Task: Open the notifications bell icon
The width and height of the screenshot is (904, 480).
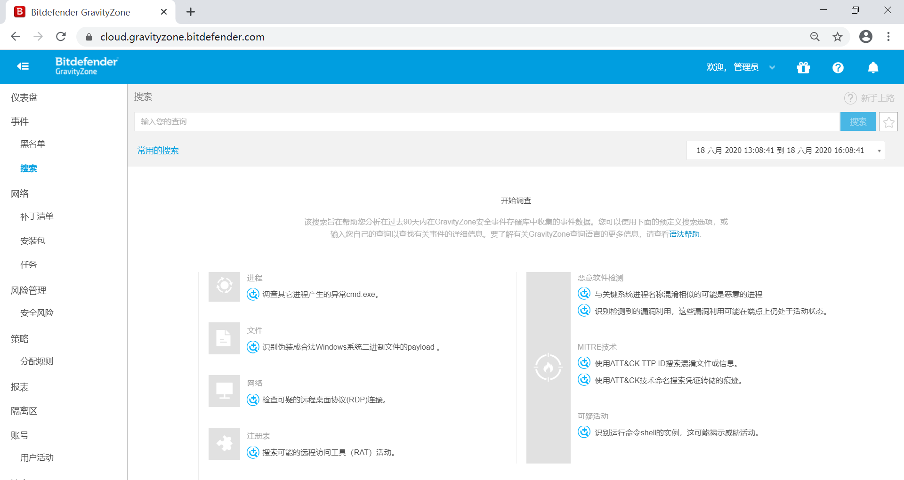Action: (x=873, y=68)
